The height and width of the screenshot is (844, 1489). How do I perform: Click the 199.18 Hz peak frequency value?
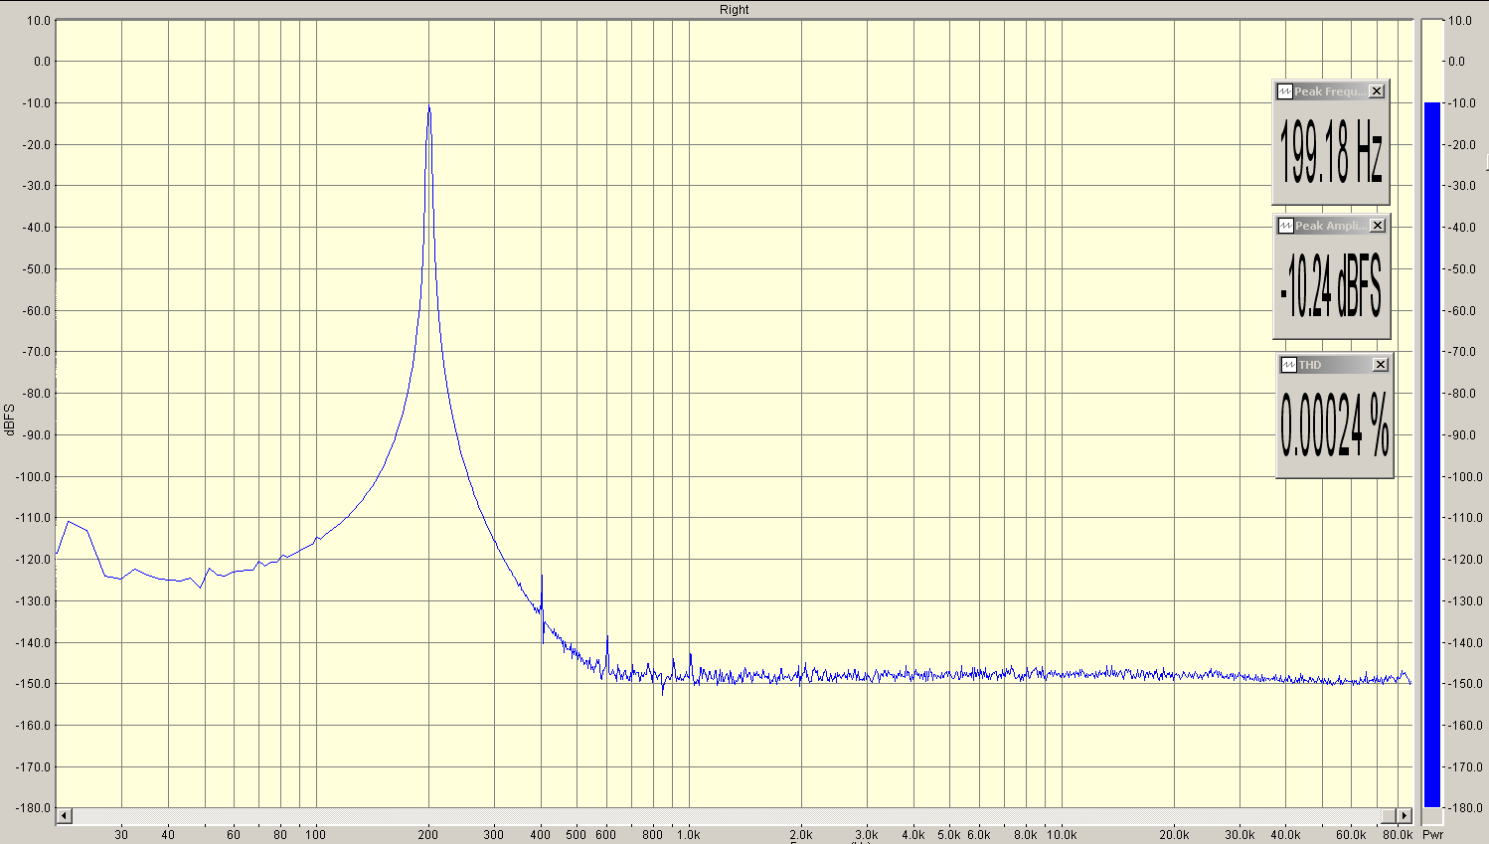(x=1331, y=151)
